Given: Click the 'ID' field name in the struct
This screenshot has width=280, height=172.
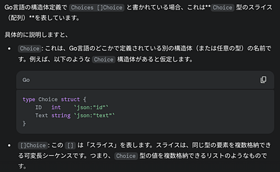Looking at the screenshot, I should (x=38, y=107).
